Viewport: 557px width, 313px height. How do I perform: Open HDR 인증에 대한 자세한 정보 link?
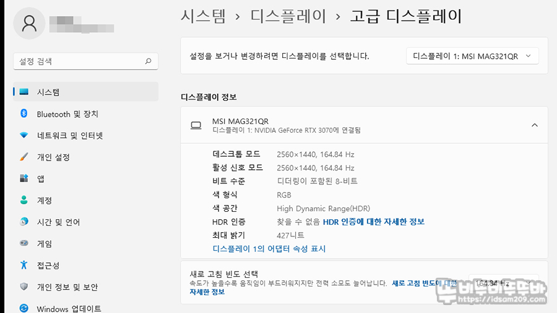point(373,222)
